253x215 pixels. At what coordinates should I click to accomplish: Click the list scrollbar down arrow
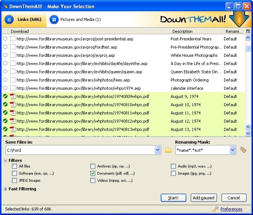[248, 133]
